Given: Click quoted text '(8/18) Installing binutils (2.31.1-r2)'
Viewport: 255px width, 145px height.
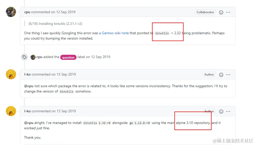Looking at the screenshot, I should tap(55, 24).
